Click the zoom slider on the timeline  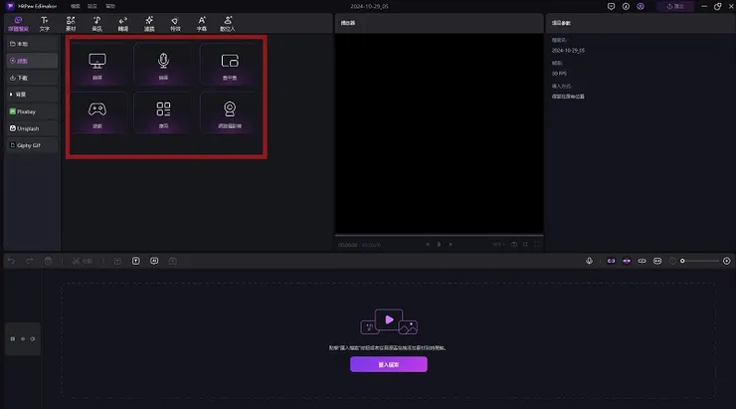pos(700,261)
